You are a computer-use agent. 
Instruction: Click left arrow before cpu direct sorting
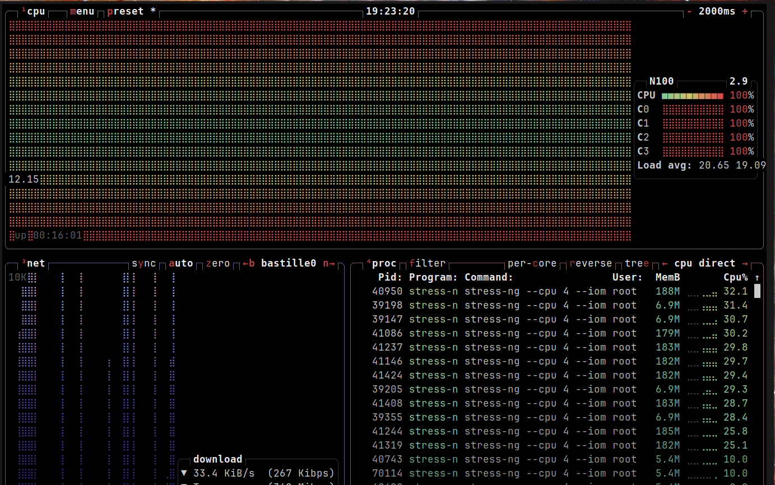[665, 263]
